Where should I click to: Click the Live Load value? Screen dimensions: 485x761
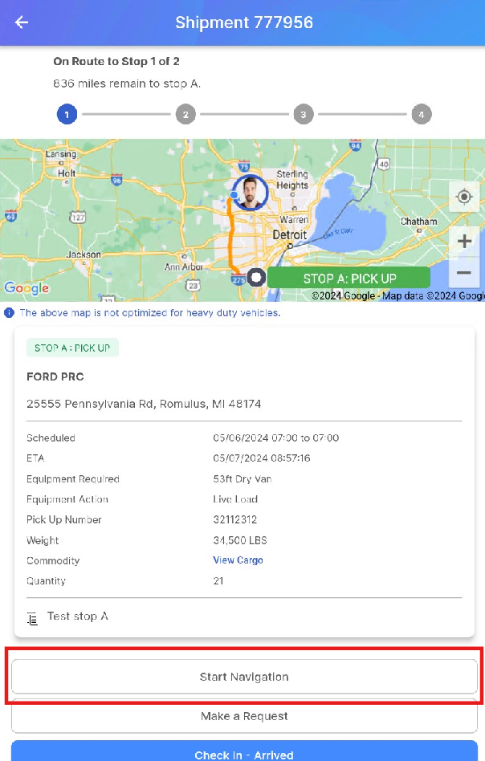(235, 499)
